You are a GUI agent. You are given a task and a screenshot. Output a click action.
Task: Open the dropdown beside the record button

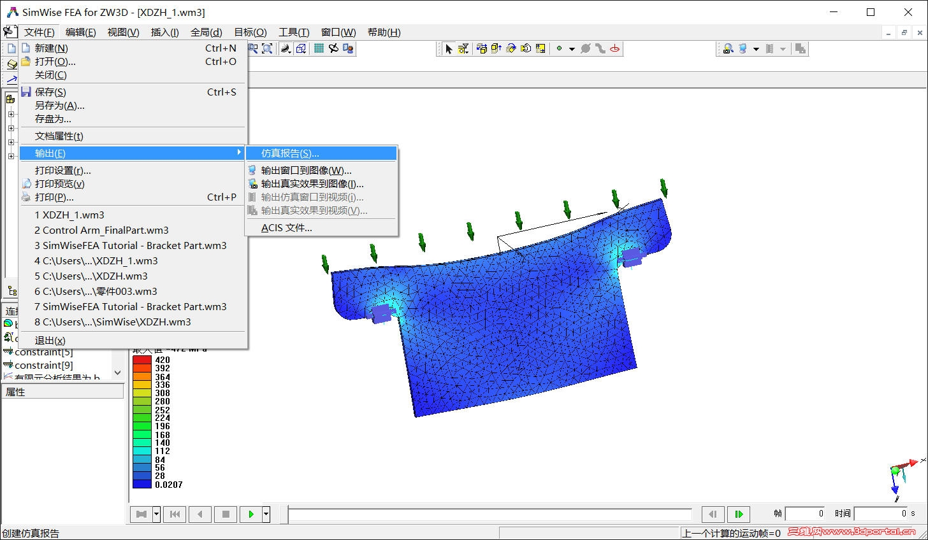(156, 514)
